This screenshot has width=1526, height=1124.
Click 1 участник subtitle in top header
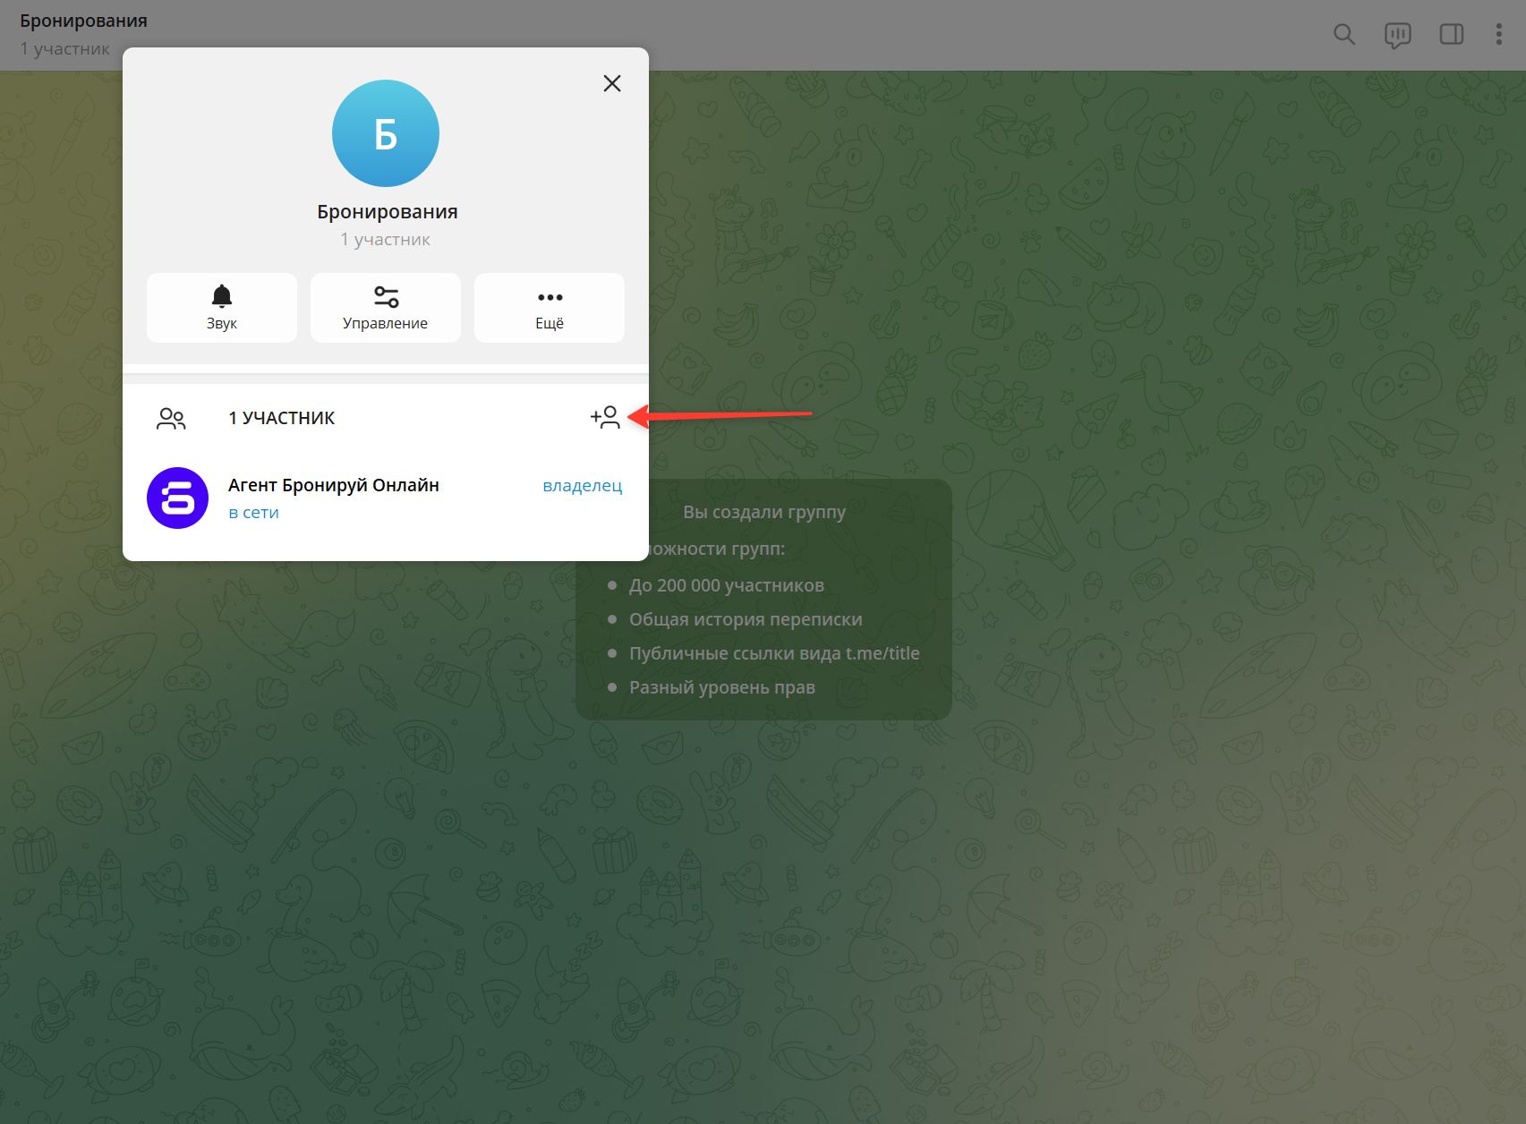(x=64, y=49)
